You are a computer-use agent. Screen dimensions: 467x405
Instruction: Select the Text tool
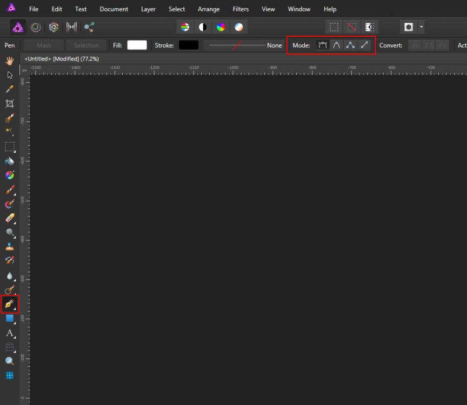pos(10,333)
